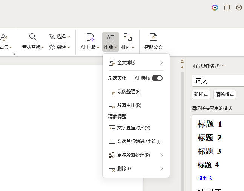Expand the 查找替换 dropdown arrow

click(x=43, y=47)
